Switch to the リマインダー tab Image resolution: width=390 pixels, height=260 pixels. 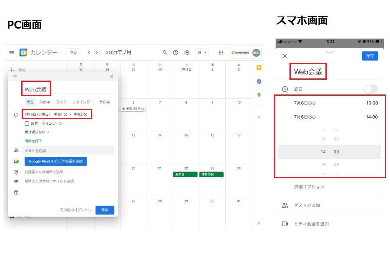[82, 102]
